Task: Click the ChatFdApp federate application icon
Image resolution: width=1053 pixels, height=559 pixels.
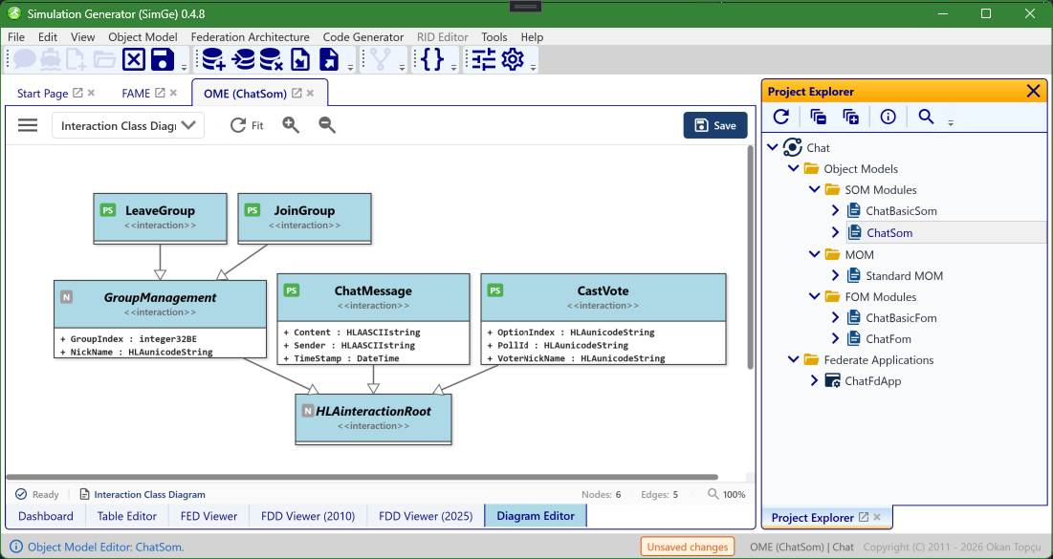Action: (833, 381)
